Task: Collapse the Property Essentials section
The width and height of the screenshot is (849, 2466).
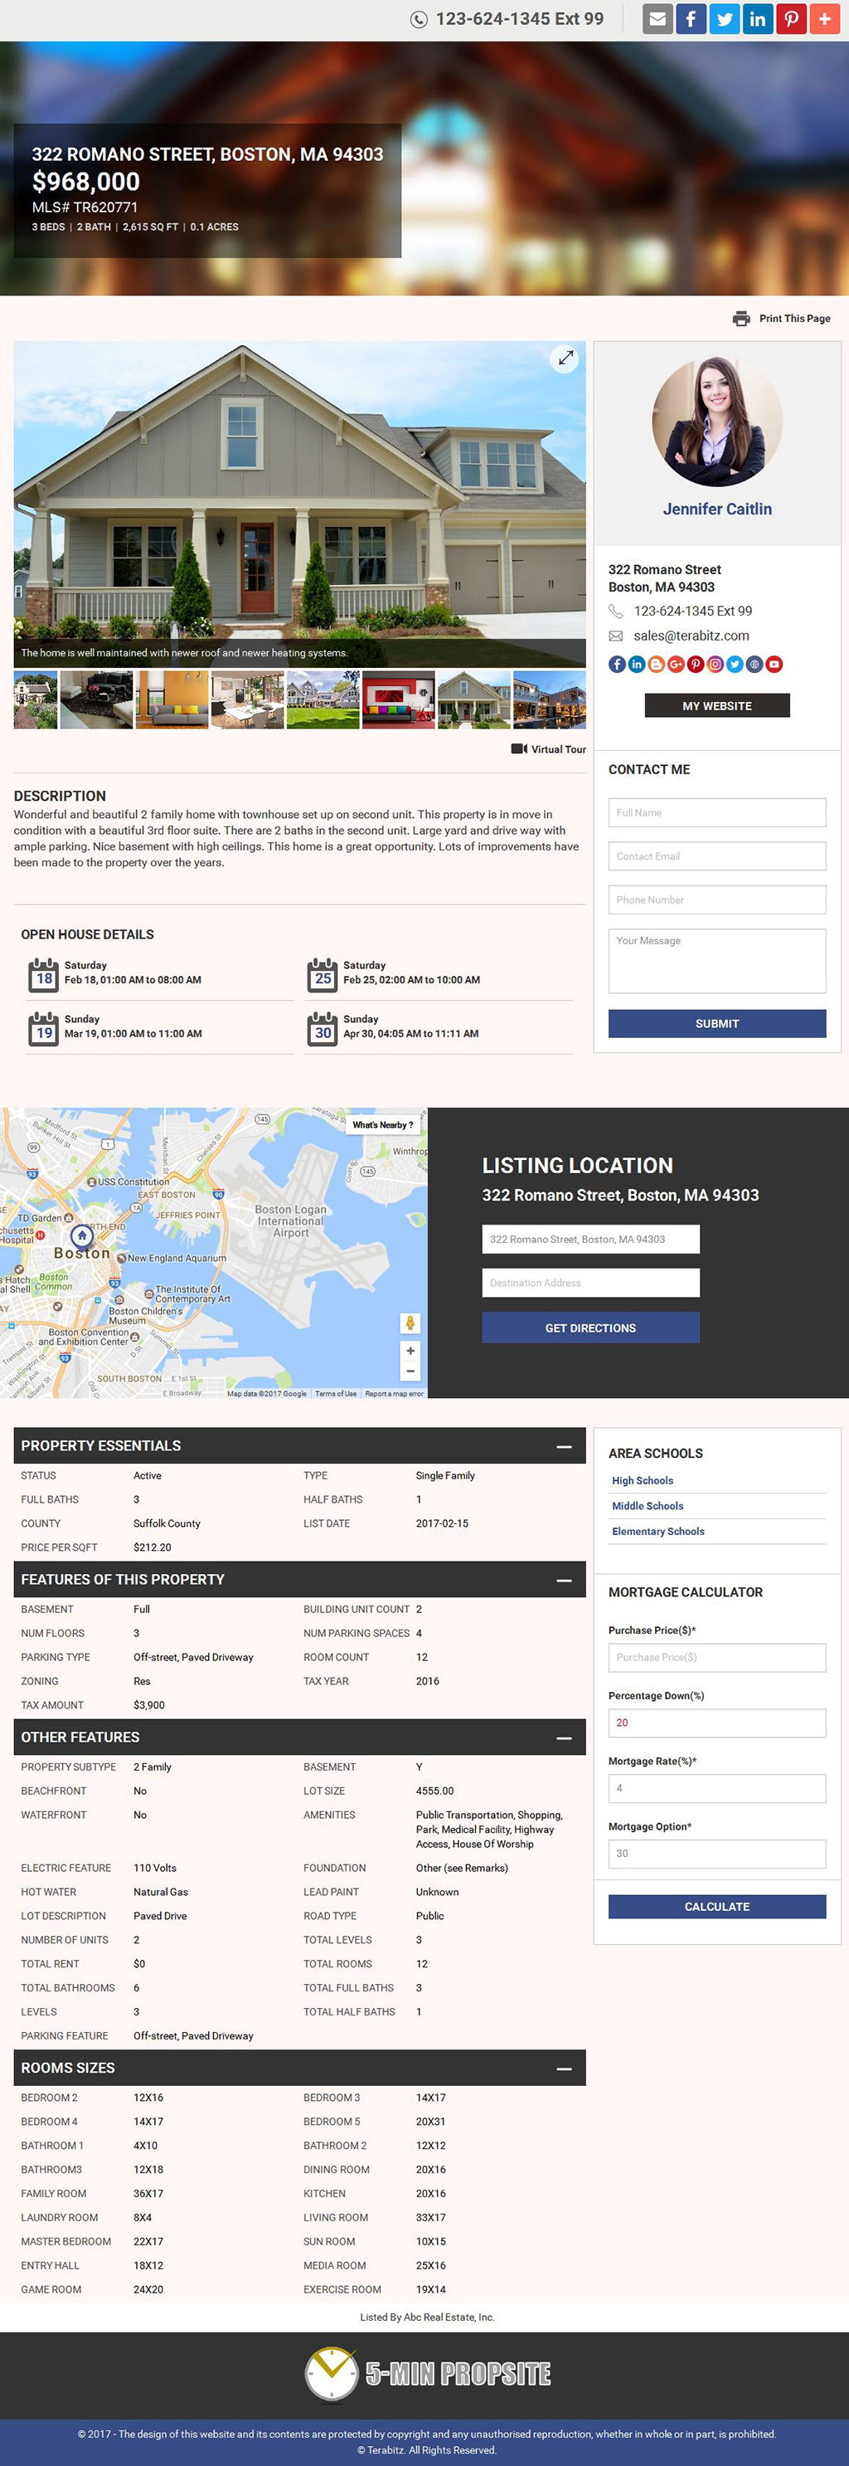Action: [x=564, y=1446]
